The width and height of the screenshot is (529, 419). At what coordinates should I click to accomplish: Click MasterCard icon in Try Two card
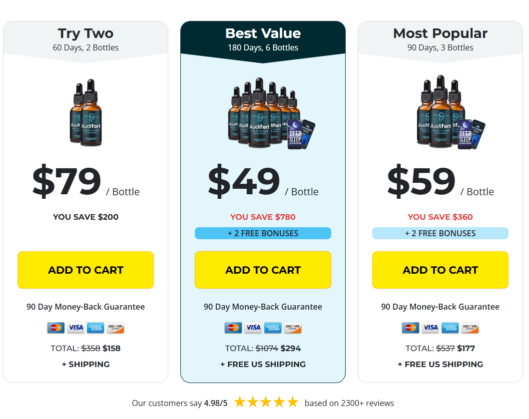56,328
